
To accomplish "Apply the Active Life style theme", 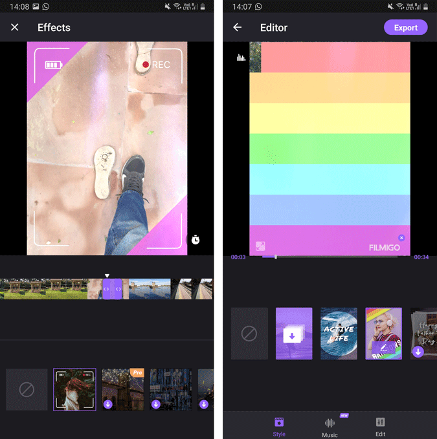I will tap(339, 334).
